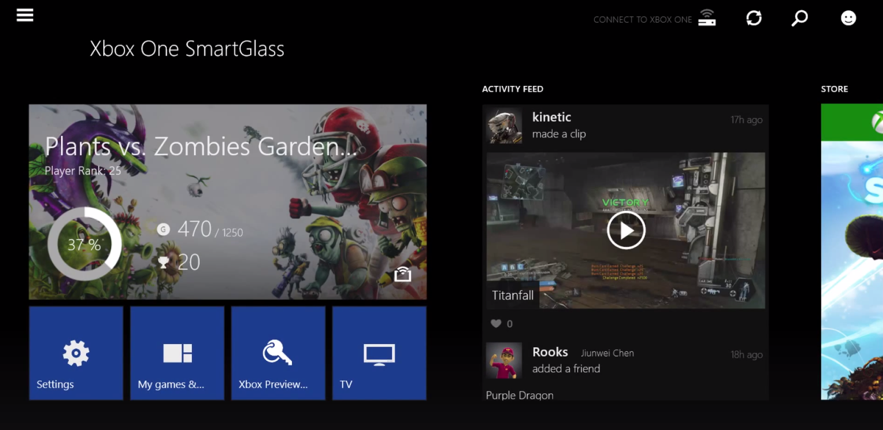The width and height of the screenshot is (883, 430).
Task: Open search with the magnifier icon
Action: click(x=800, y=18)
